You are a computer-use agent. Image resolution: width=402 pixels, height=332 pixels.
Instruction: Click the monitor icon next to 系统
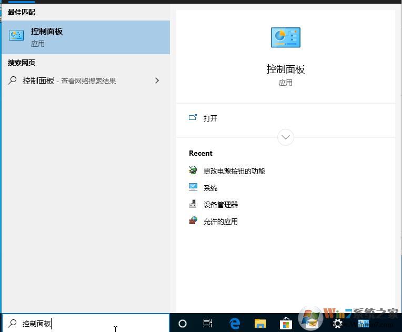click(193, 187)
